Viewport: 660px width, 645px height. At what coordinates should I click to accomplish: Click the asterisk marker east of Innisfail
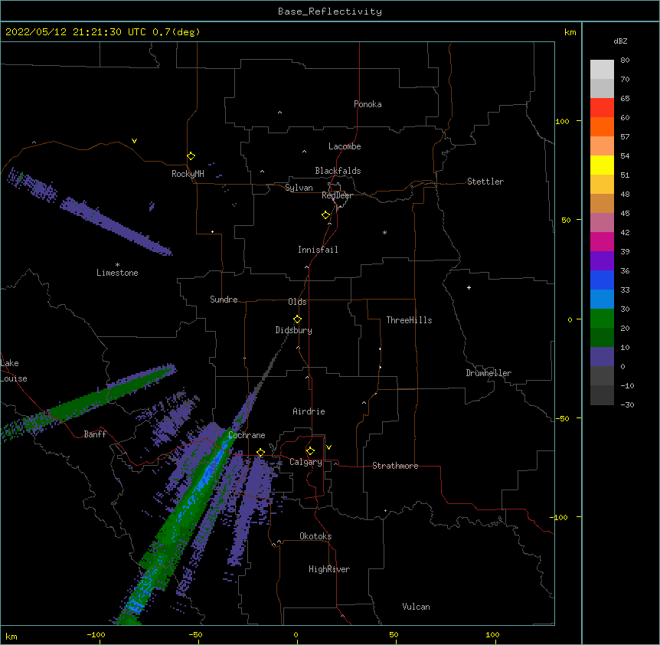pos(384,232)
